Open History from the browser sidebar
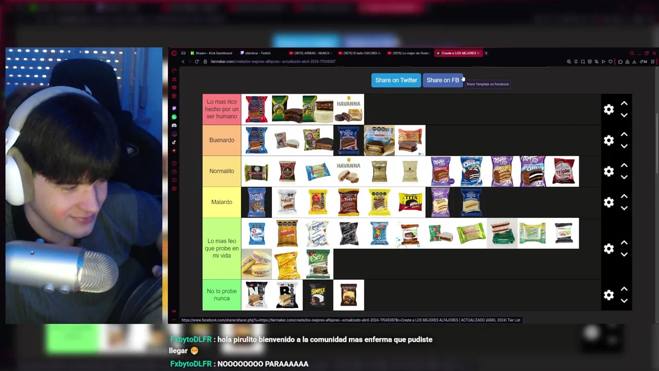Viewport: 659px width, 371px height. (174, 172)
